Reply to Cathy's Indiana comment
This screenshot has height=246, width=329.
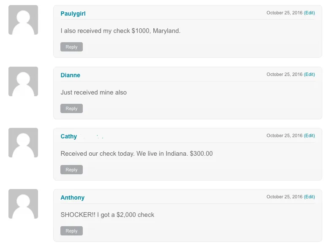coord(71,170)
